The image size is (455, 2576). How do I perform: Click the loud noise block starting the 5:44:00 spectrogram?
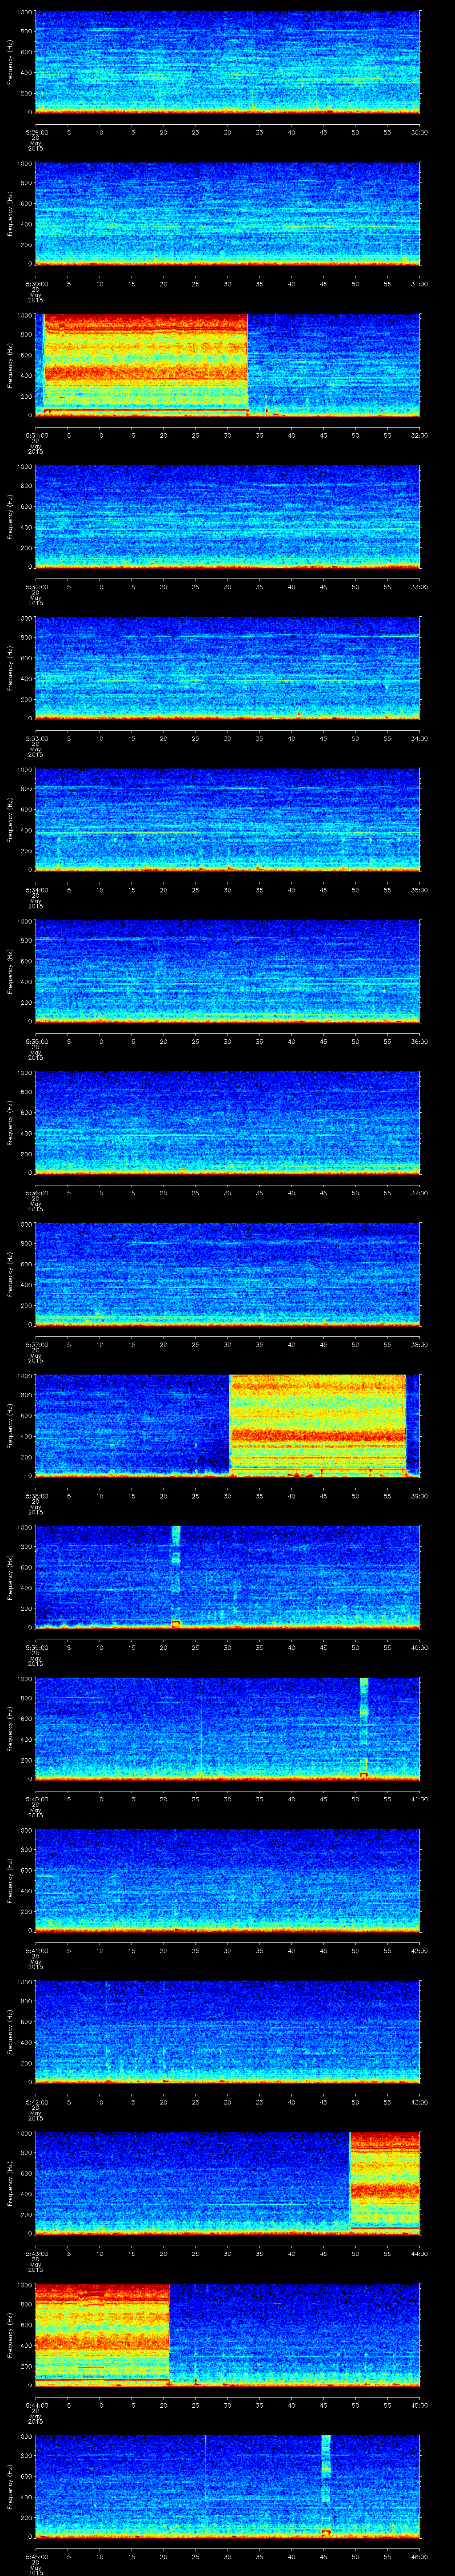pos(103,2334)
